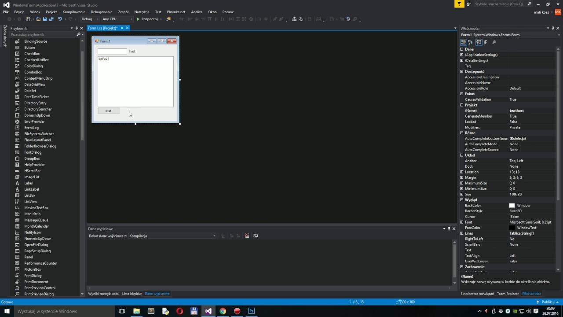The height and width of the screenshot is (317, 563).
Task: Pin the Form1.cs document tab
Action: point(122,28)
